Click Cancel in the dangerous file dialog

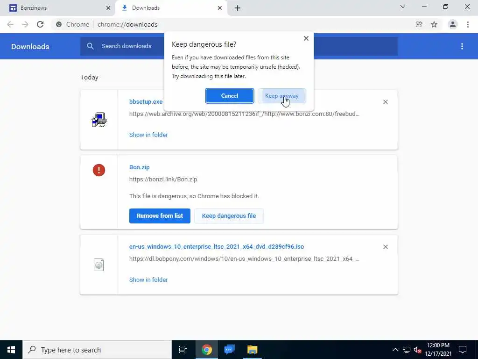click(229, 96)
